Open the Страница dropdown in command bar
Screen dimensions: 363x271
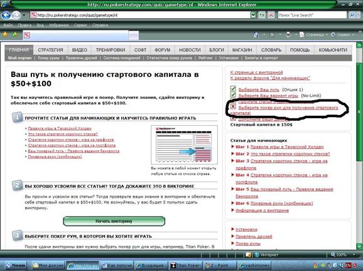(313, 35)
